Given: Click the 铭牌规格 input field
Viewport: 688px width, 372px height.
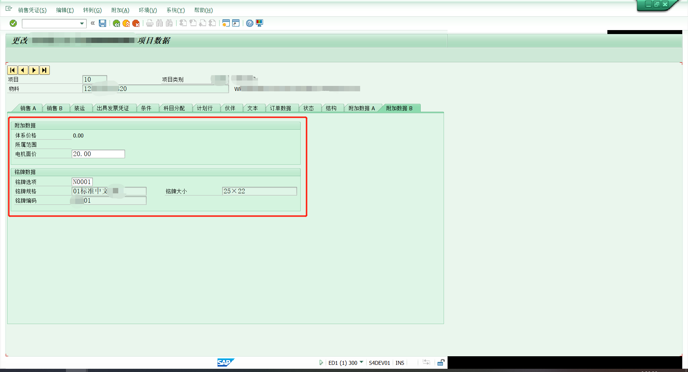Looking at the screenshot, I should click(x=109, y=191).
